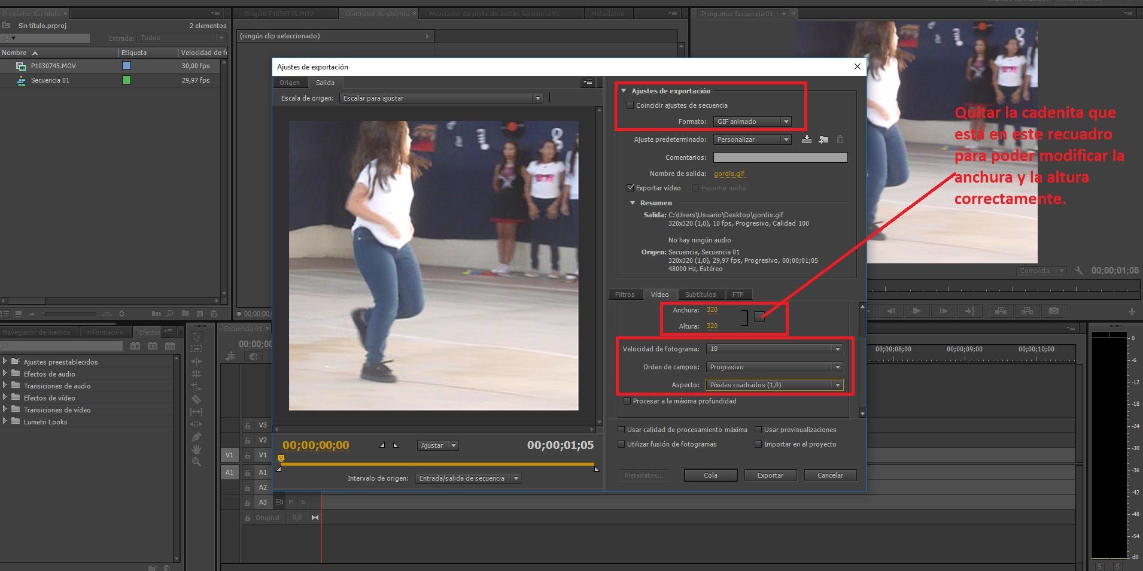Click the gordis.gif output name link
This screenshot has height=571, width=1143.
(729, 174)
